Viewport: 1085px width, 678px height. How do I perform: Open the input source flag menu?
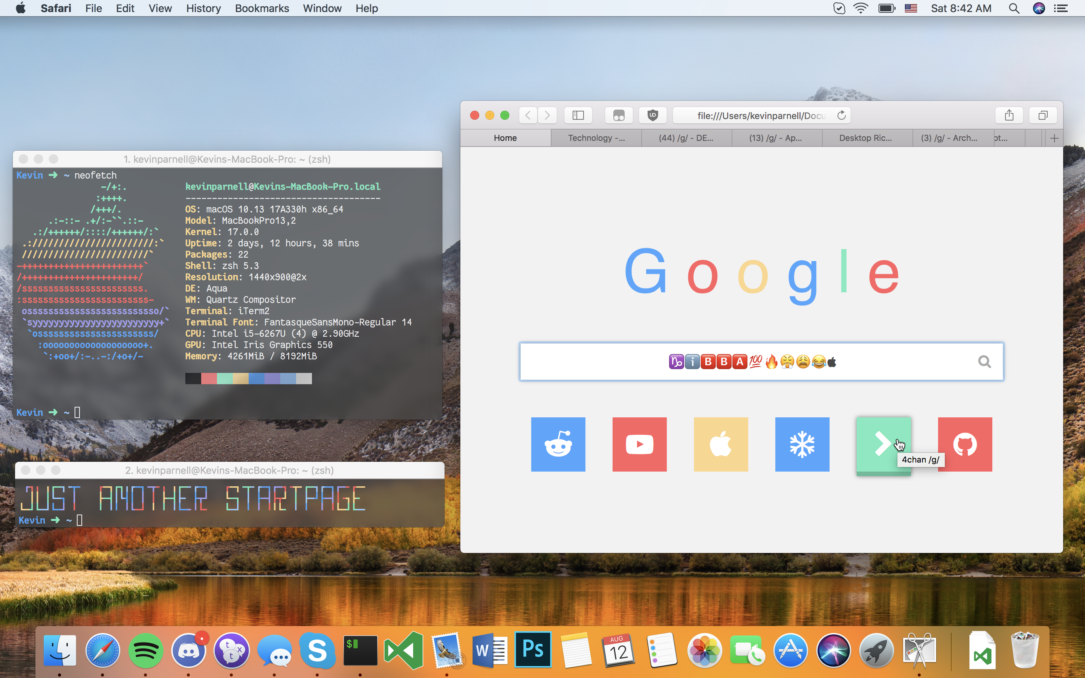(x=911, y=8)
